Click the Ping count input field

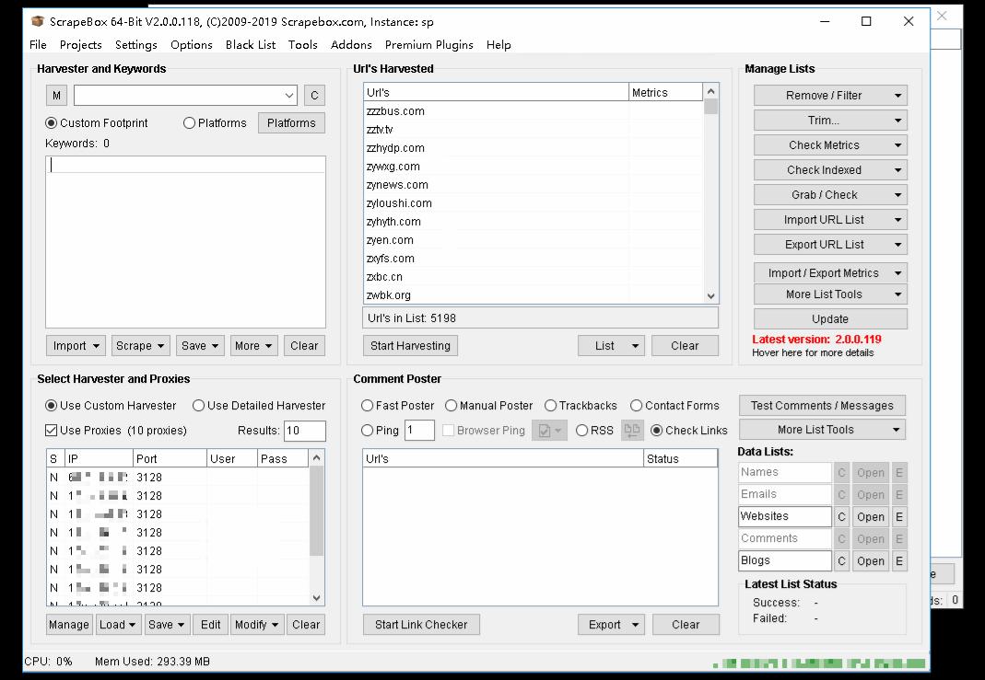point(419,431)
